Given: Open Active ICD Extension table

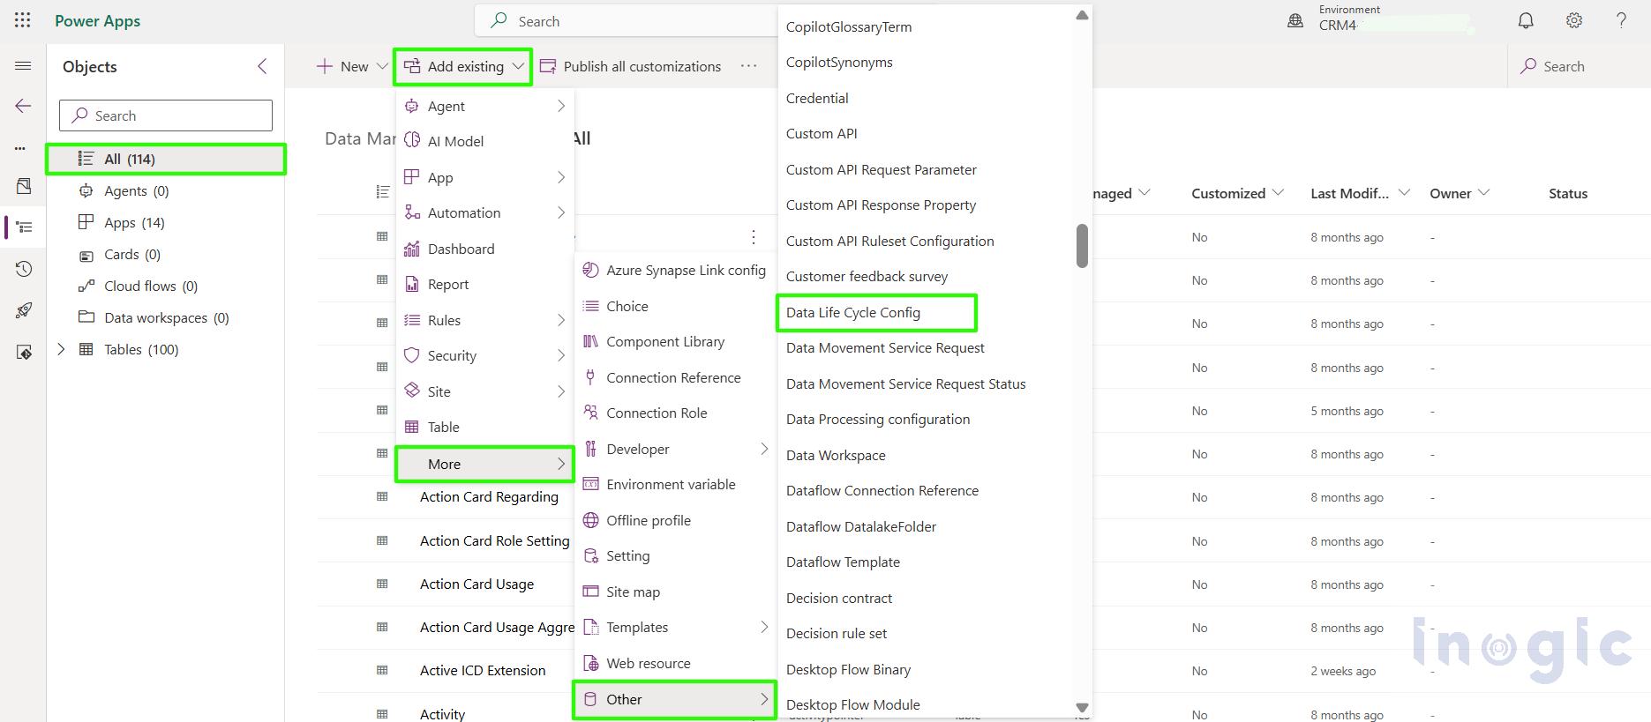Looking at the screenshot, I should click(x=483, y=670).
